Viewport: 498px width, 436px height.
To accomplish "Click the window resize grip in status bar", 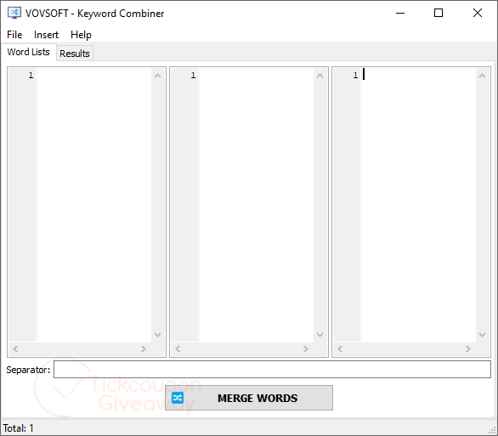I will tap(492, 430).
